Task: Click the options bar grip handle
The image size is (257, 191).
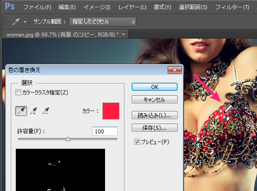Action: (x=5, y=22)
